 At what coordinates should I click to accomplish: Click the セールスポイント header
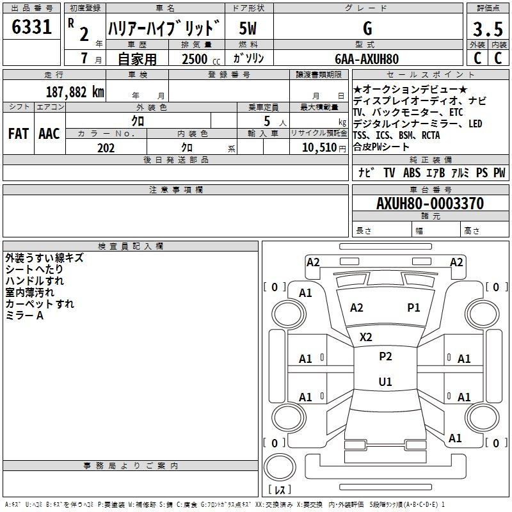[x=430, y=74]
